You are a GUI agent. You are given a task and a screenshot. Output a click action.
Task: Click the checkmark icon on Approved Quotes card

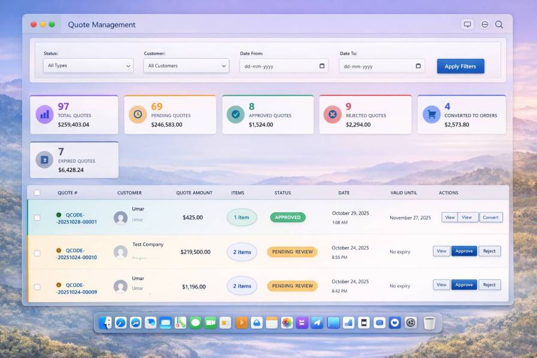click(x=236, y=115)
